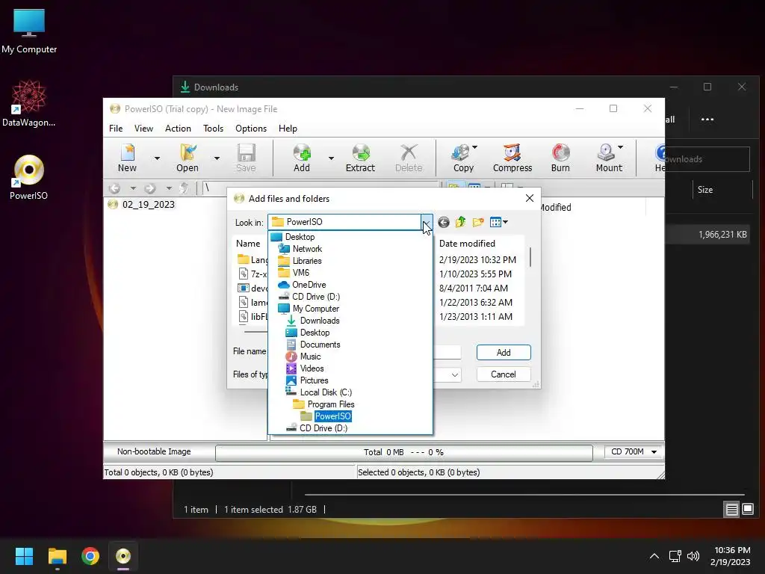Click the New image toolbar icon
765x574 pixels.
[x=127, y=158]
